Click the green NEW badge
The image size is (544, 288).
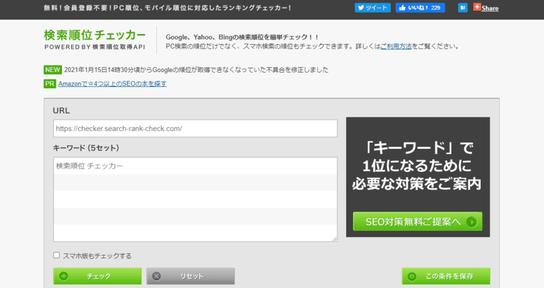pyautogui.click(x=52, y=70)
